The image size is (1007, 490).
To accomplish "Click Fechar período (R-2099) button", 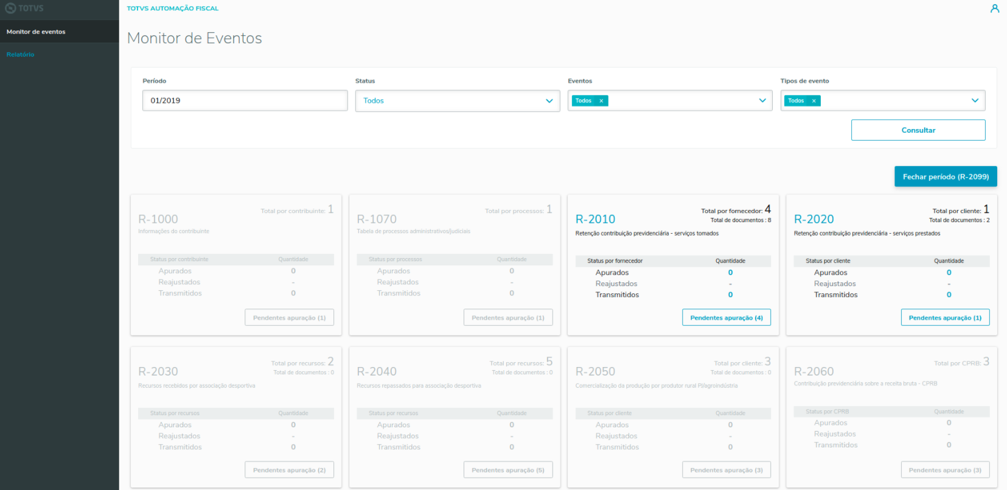I will coord(946,177).
